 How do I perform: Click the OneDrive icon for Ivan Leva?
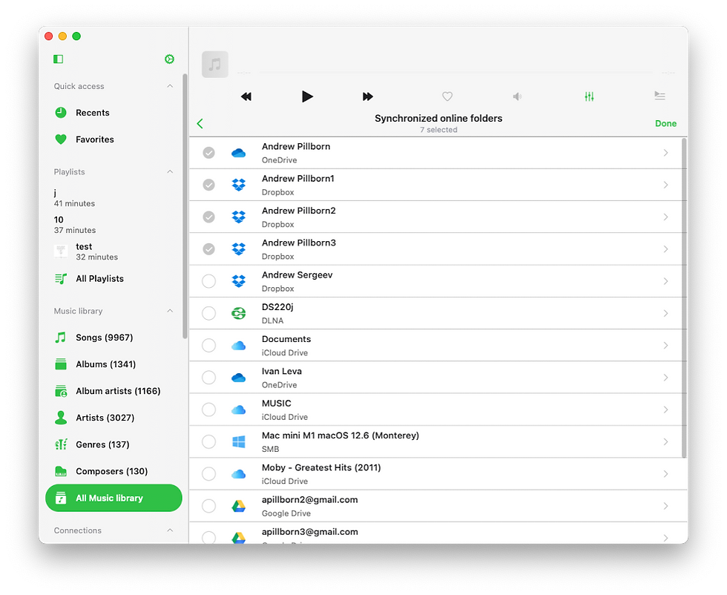pos(239,378)
